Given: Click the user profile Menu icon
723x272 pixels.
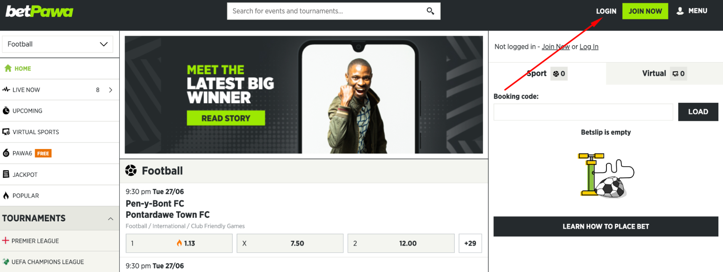Looking at the screenshot, I should [x=680, y=11].
